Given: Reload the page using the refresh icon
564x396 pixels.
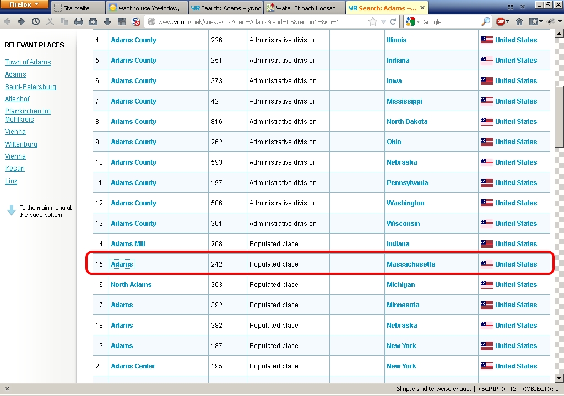Looking at the screenshot, I should [393, 21].
